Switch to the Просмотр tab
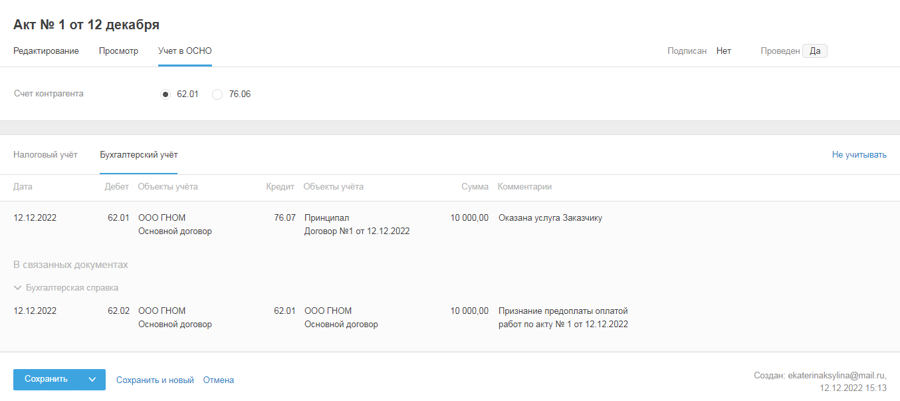The width and height of the screenshot is (900, 401). click(x=118, y=51)
